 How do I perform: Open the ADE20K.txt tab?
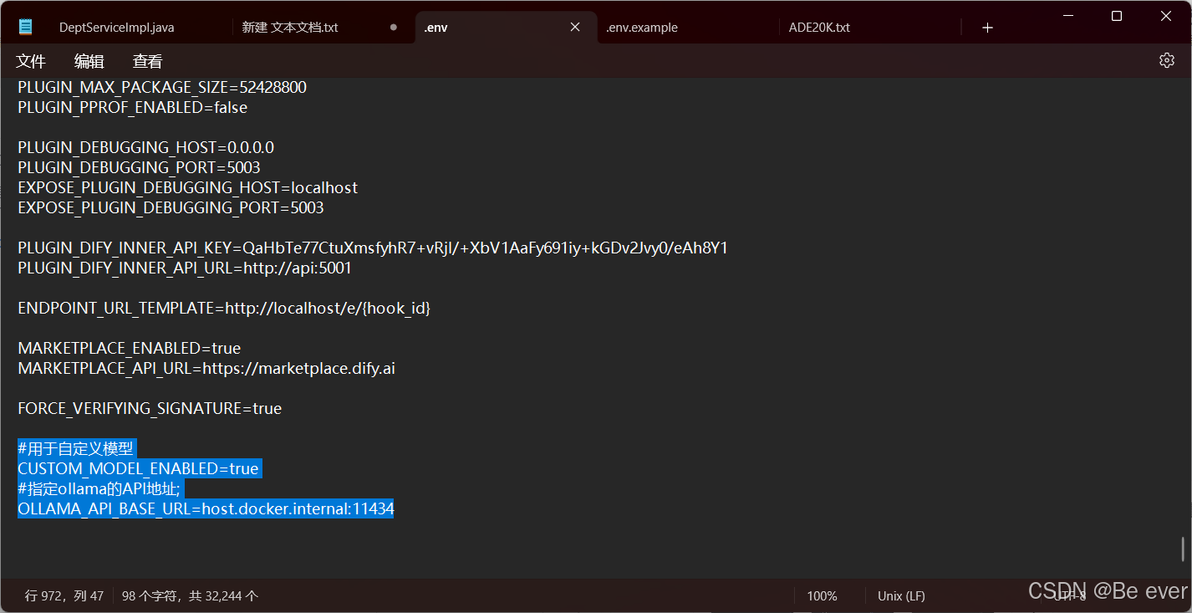click(819, 27)
